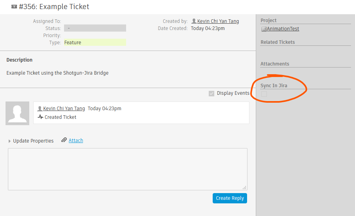This screenshot has height=216, width=355.
Task: Click the paperclip attachment icon
Action: [64, 140]
